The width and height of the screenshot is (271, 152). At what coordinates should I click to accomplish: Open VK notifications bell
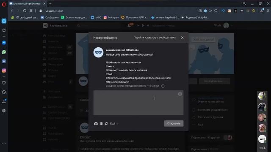[x=129, y=26]
